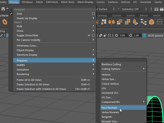Choose Backface Culling menu item
Screen dimensions: 164x123
tap(124, 64)
